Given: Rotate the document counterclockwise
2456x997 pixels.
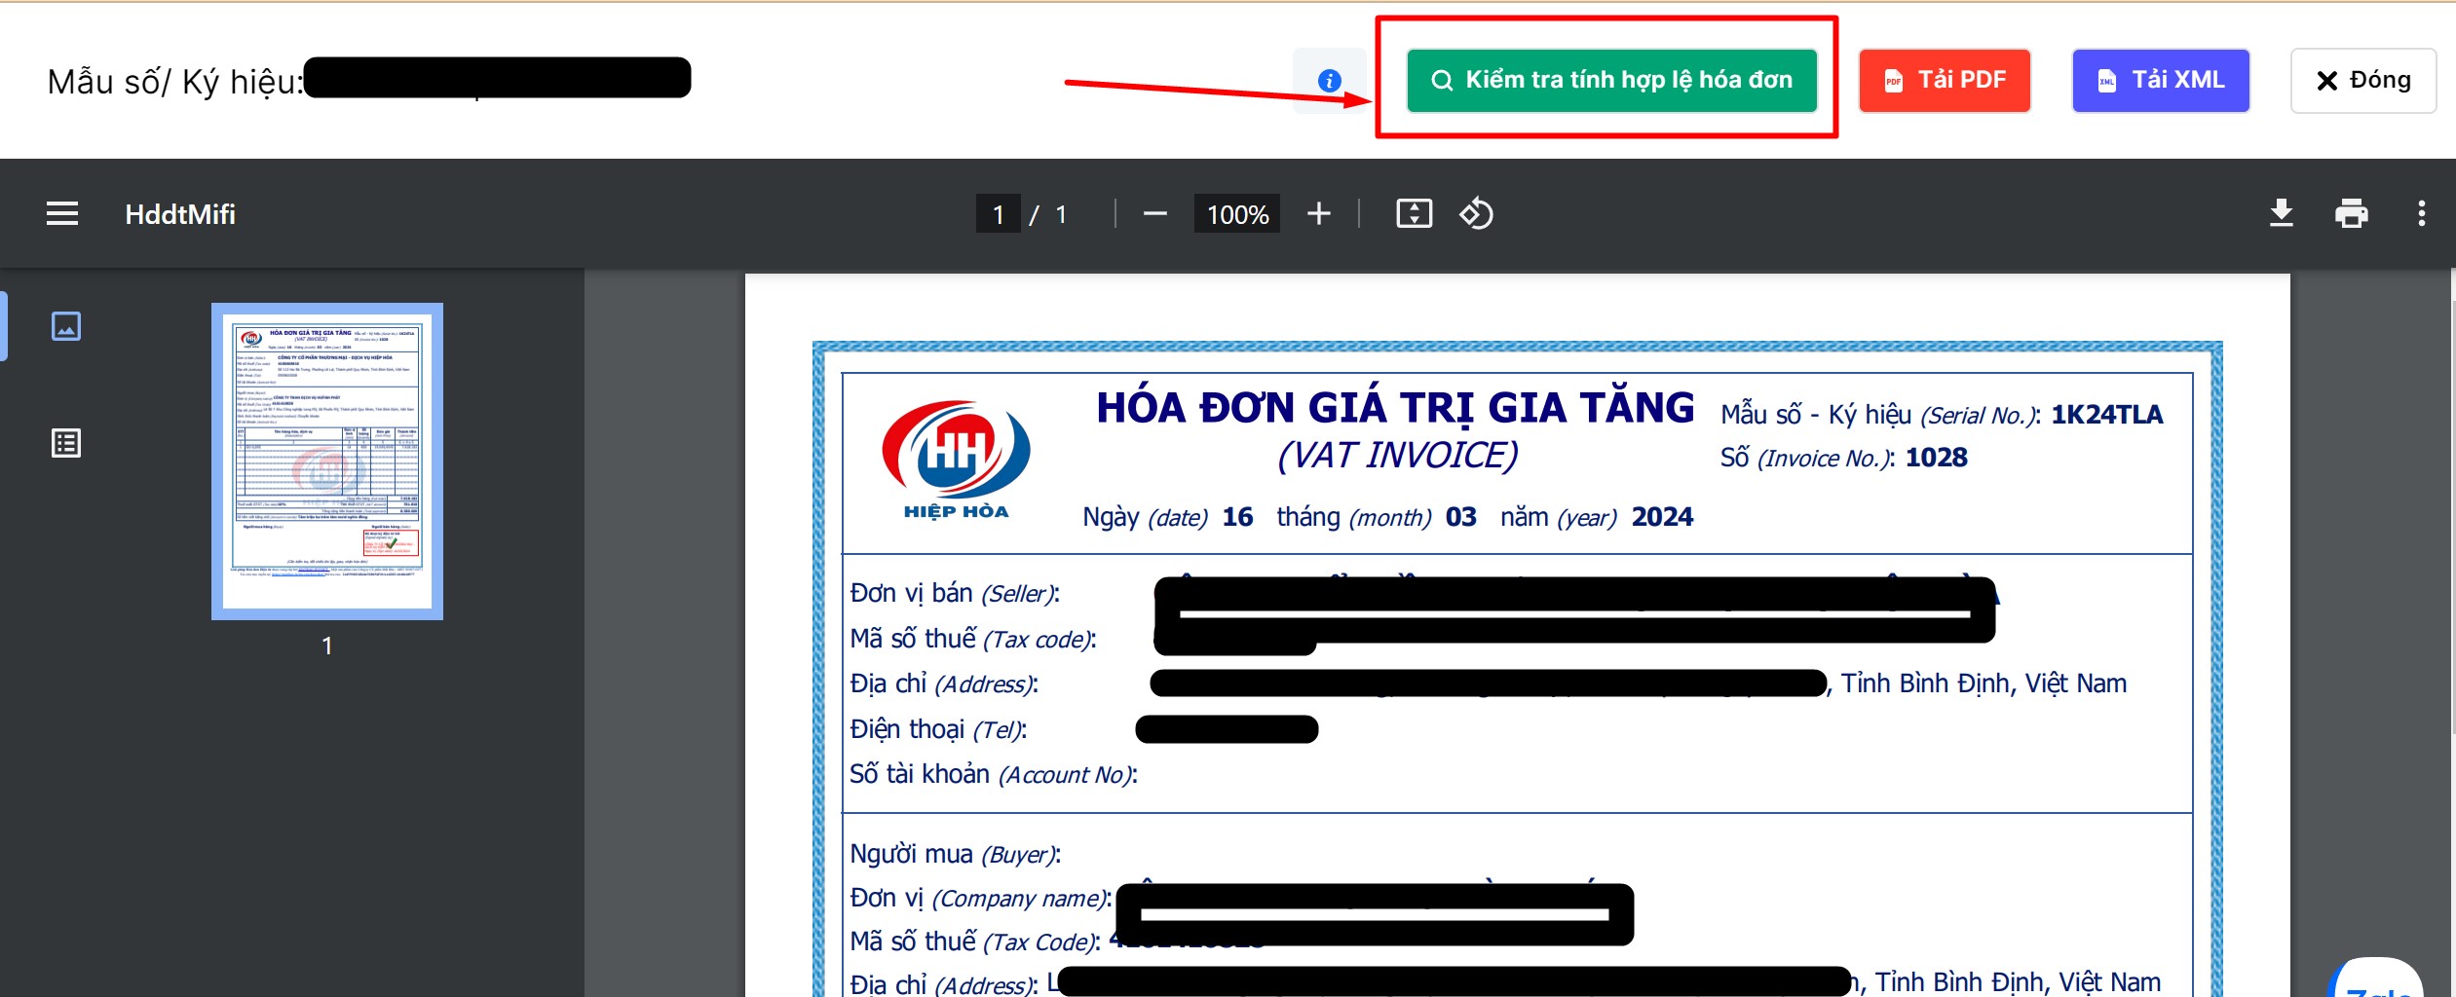Looking at the screenshot, I should click(x=1476, y=213).
